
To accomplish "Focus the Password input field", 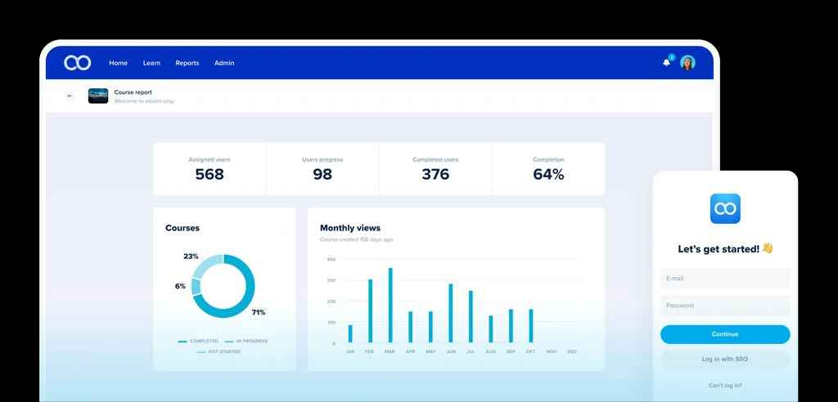I will 725,306.
